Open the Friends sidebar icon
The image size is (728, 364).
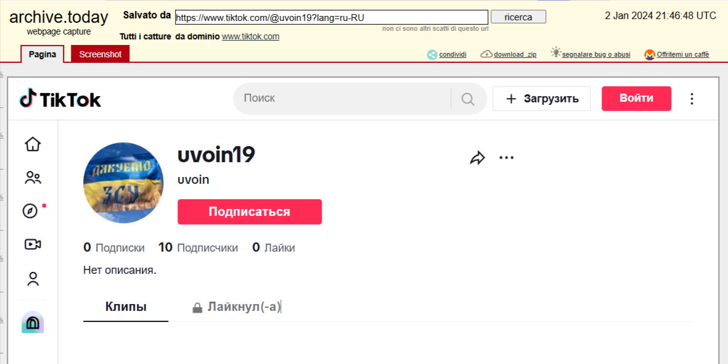pyautogui.click(x=33, y=178)
